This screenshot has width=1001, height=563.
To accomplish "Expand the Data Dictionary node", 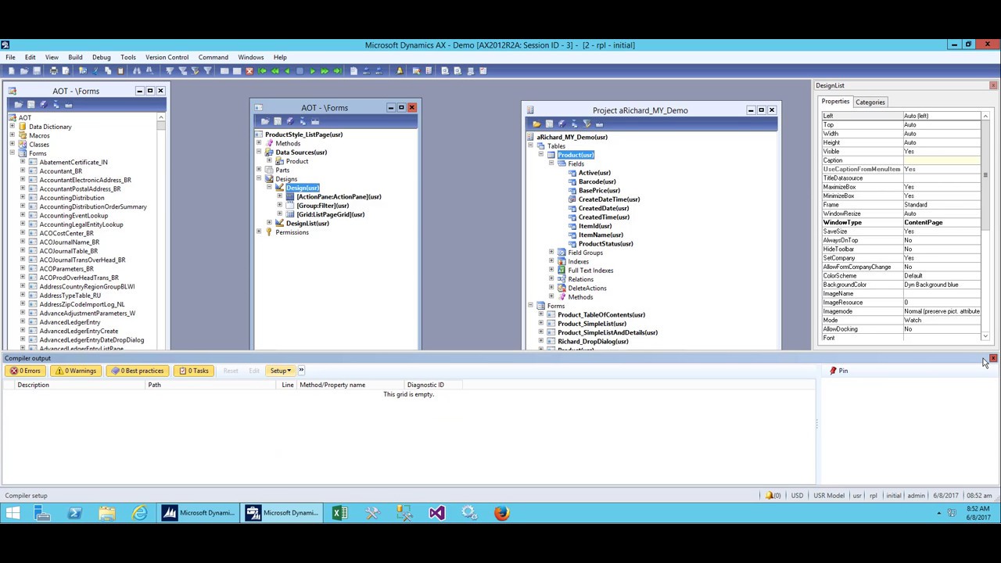I will [x=12, y=127].
